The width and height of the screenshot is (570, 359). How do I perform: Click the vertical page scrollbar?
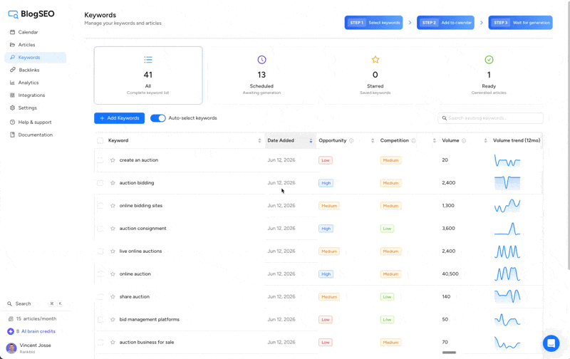click(568, 135)
